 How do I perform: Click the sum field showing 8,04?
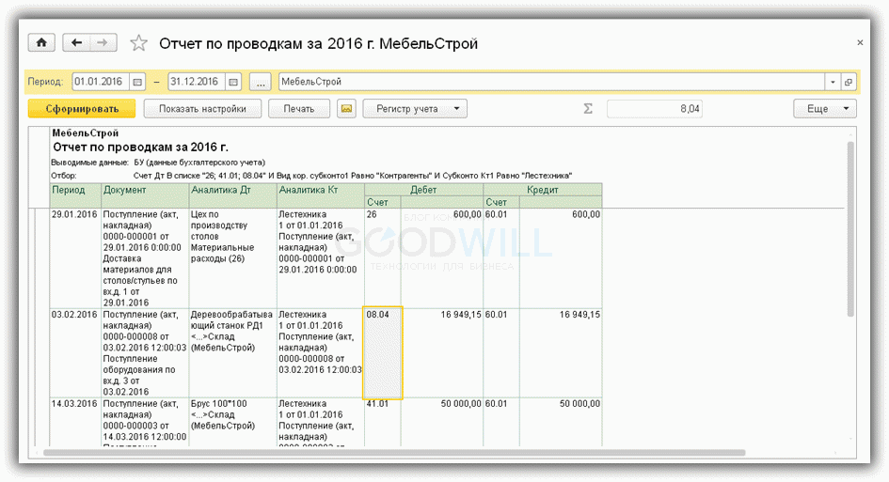point(655,109)
